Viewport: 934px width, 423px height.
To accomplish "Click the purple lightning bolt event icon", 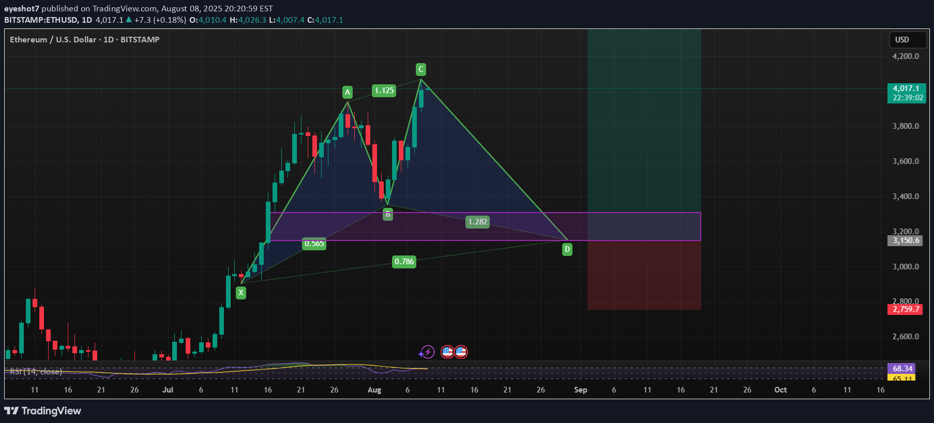I will (x=427, y=352).
